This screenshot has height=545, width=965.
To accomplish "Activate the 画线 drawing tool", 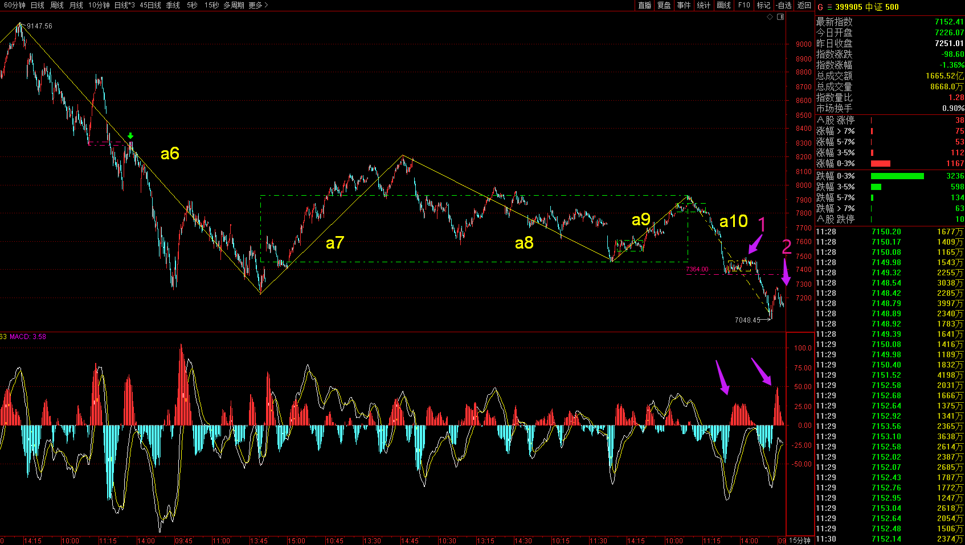I will (724, 5).
